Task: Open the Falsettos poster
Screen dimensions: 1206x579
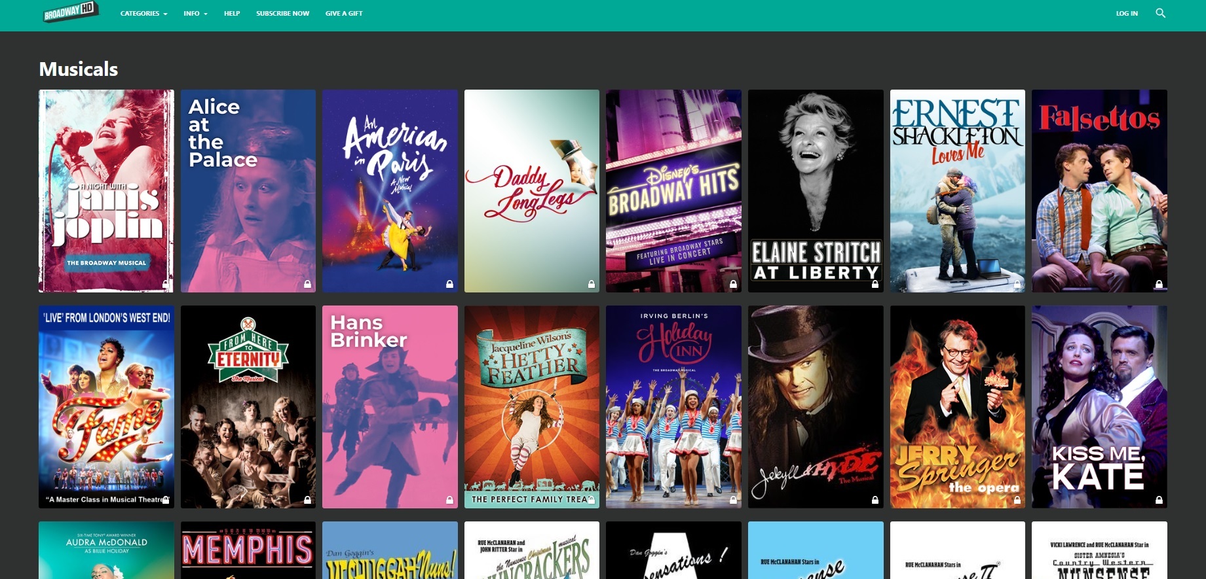Action: click(x=1099, y=191)
